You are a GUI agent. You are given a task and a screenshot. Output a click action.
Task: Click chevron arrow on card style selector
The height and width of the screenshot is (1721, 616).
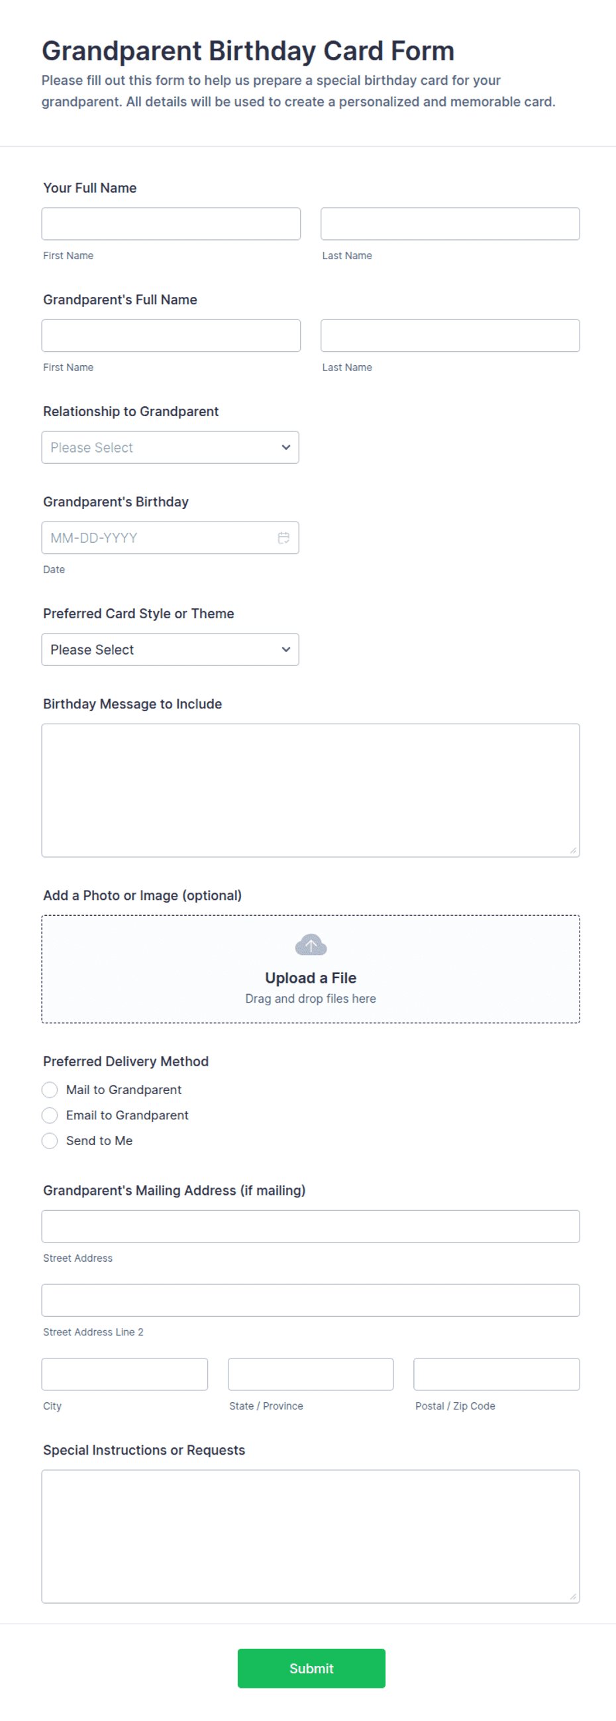tap(286, 649)
